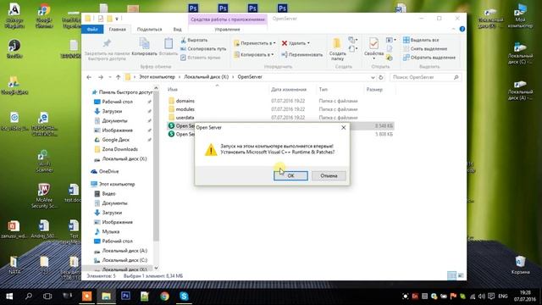
Task: Open Explorer help question mark icon
Action: point(462,29)
